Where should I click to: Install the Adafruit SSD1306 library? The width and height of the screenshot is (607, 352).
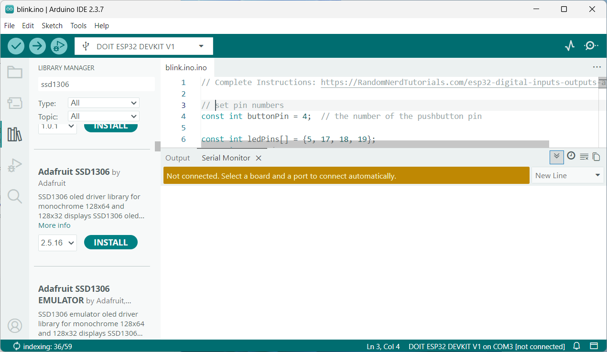point(111,243)
